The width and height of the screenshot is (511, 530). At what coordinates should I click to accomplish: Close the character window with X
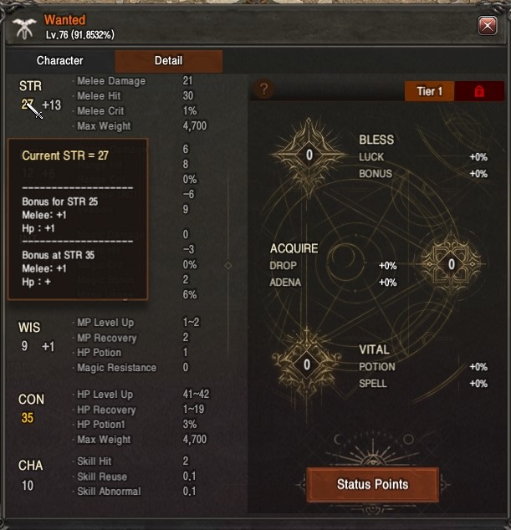pyautogui.click(x=487, y=25)
